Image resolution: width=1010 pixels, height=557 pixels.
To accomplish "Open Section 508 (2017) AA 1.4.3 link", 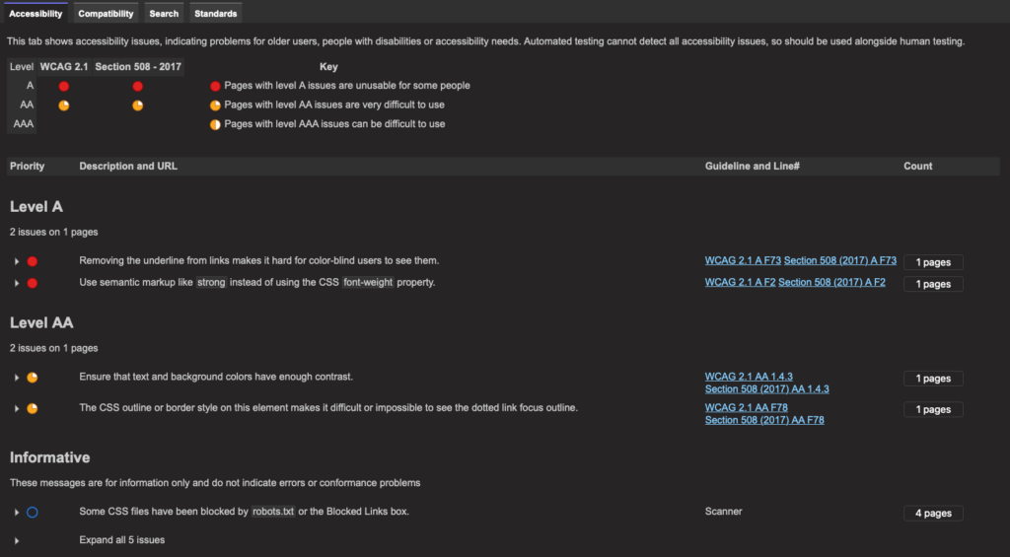I will pos(766,389).
